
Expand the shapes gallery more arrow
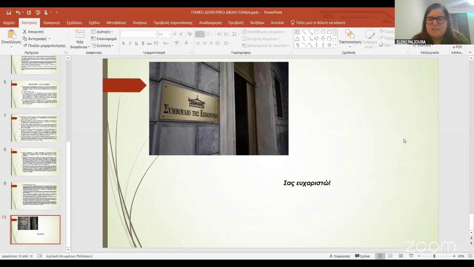[336, 45]
